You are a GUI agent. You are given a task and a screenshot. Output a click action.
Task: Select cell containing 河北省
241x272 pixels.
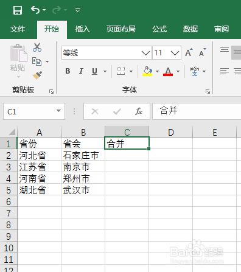(40, 155)
